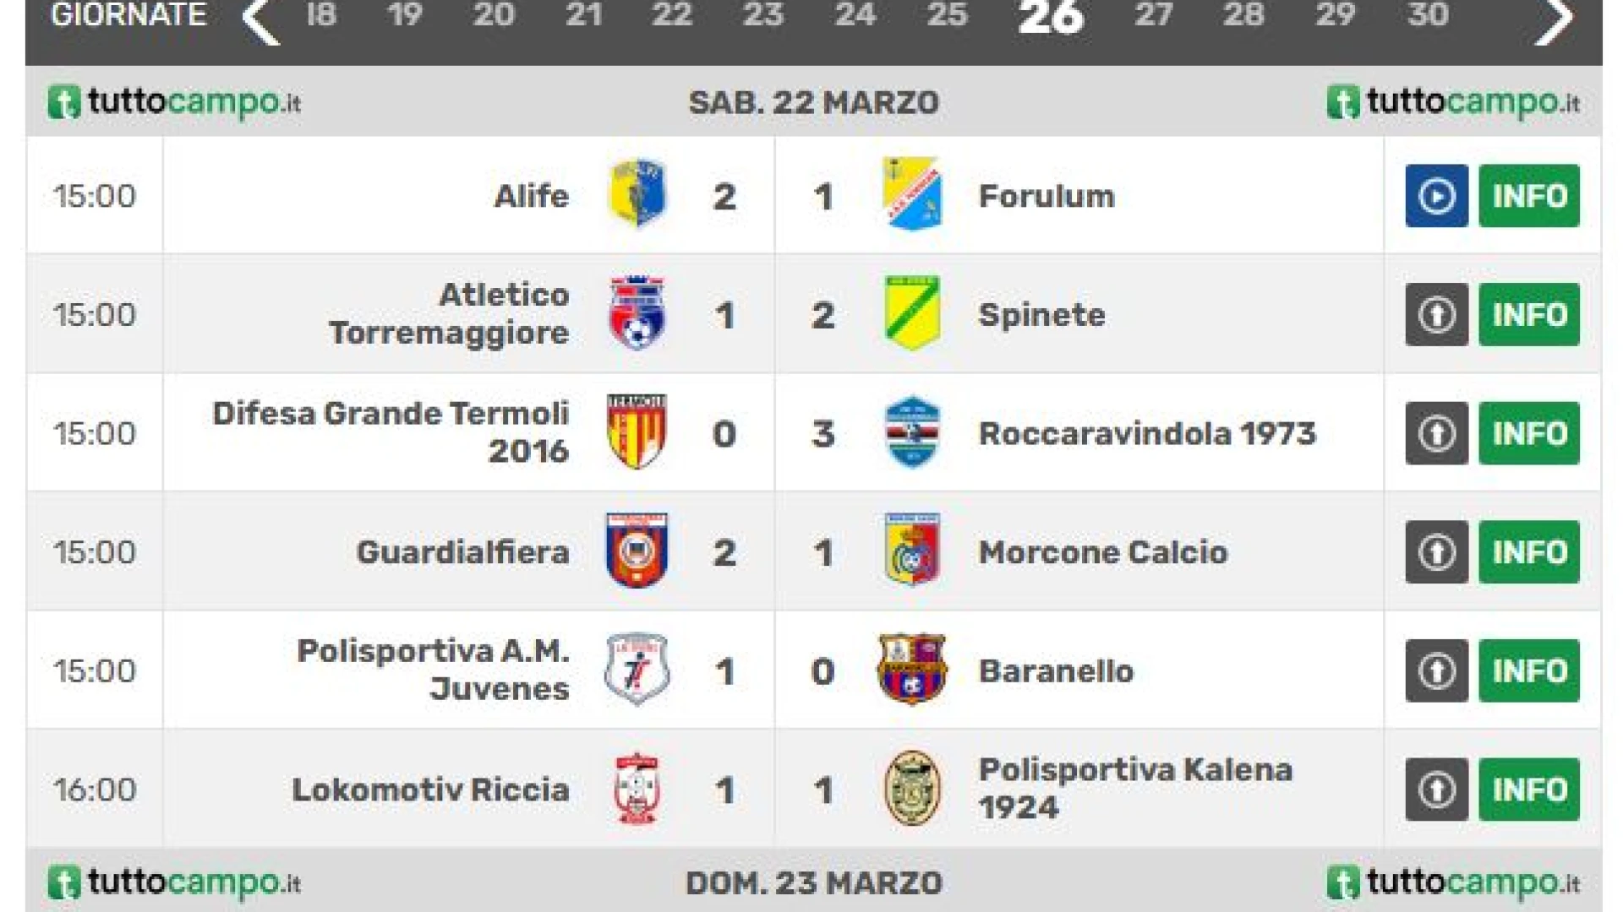Open the Polisportiva Kalena 1924 team link
The width and height of the screenshot is (1623, 912).
[1135, 789]
